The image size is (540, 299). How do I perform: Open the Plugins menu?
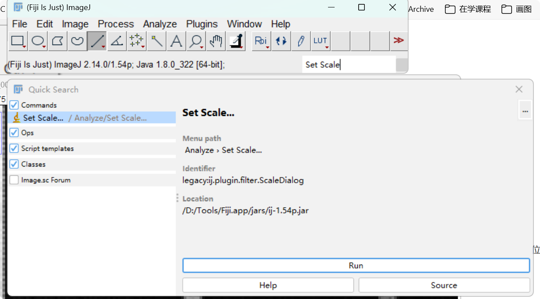(202, 24)
